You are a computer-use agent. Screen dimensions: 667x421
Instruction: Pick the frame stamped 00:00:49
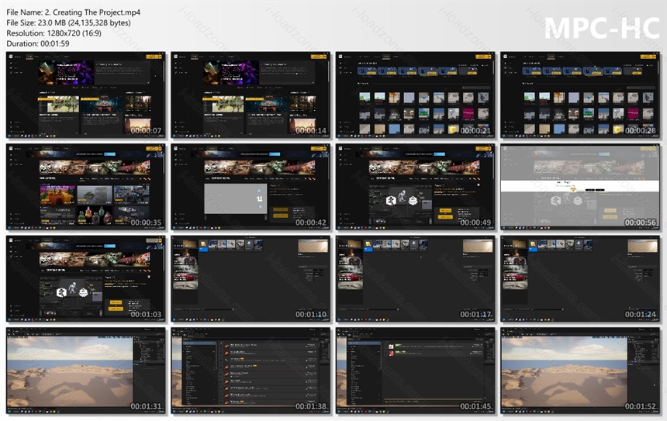tap(415, 187)
